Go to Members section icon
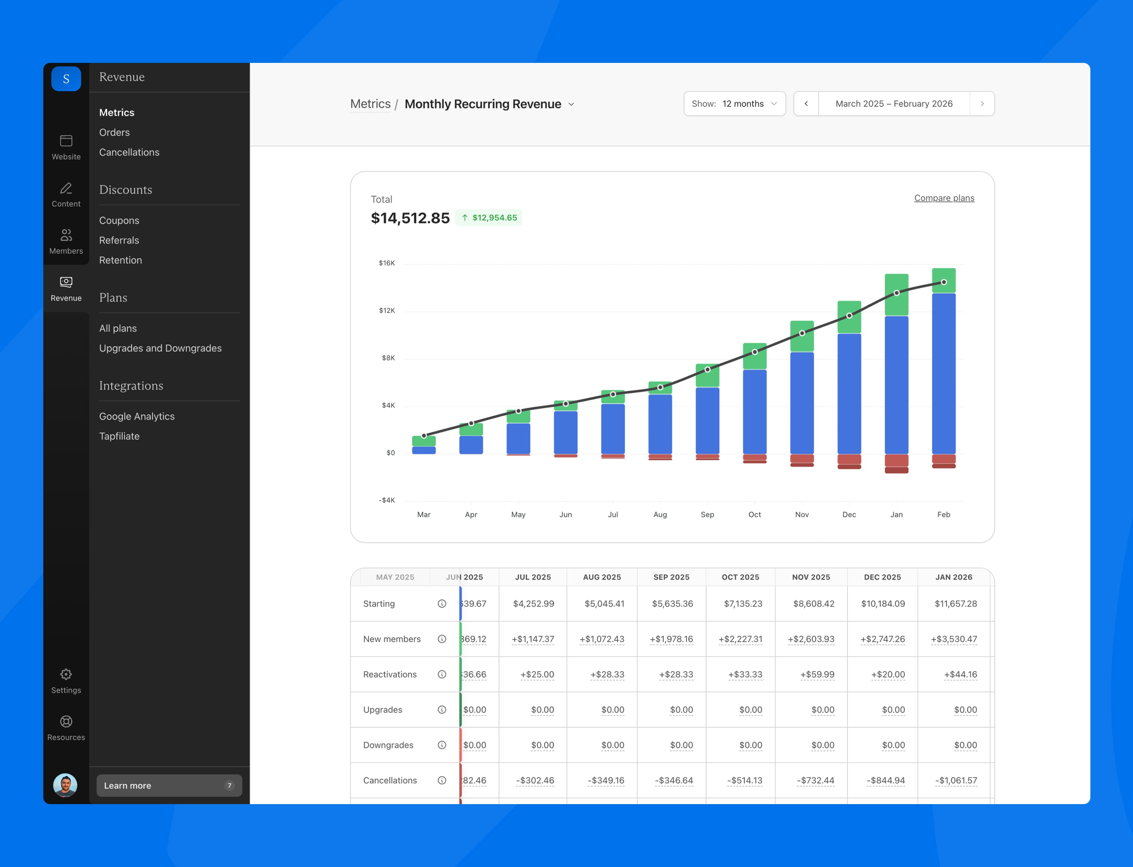 (66, 235)
